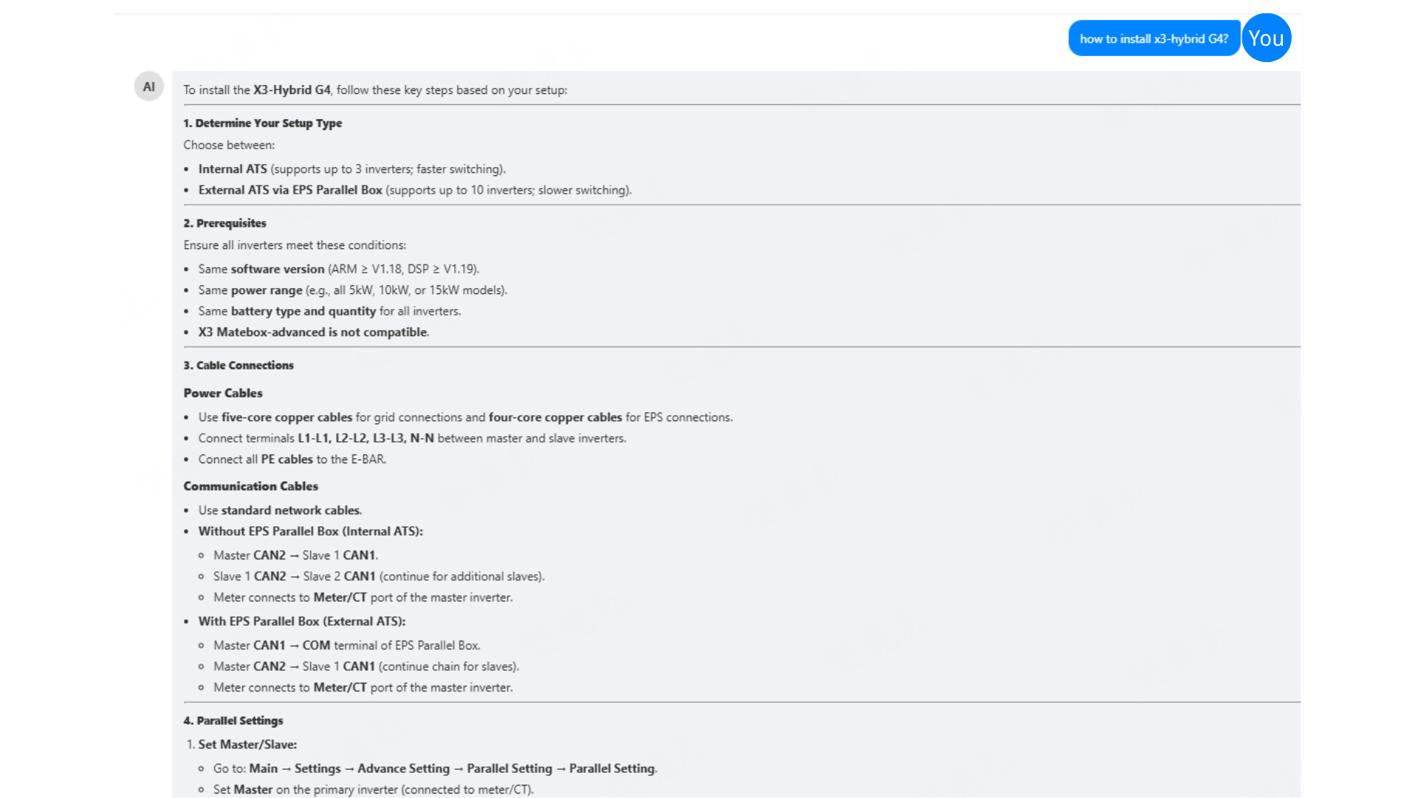This screenshot has height=798, width=1418.
Task: Click "External ATS via EPS Parallel Box" text
Action: pos(290,190)
